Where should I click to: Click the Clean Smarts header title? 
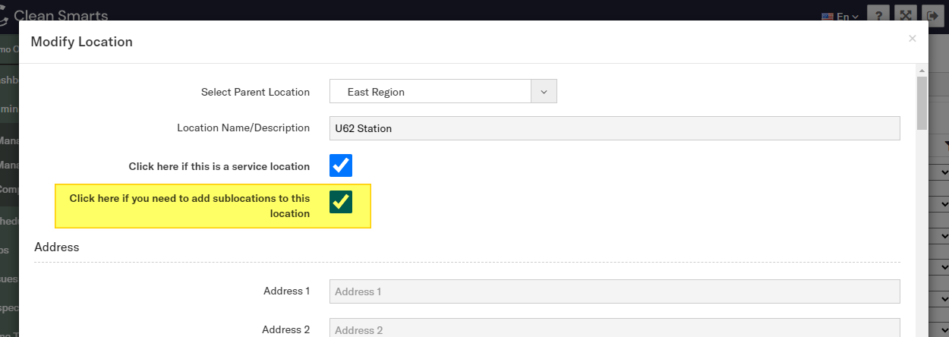click(x=61, y=16)
